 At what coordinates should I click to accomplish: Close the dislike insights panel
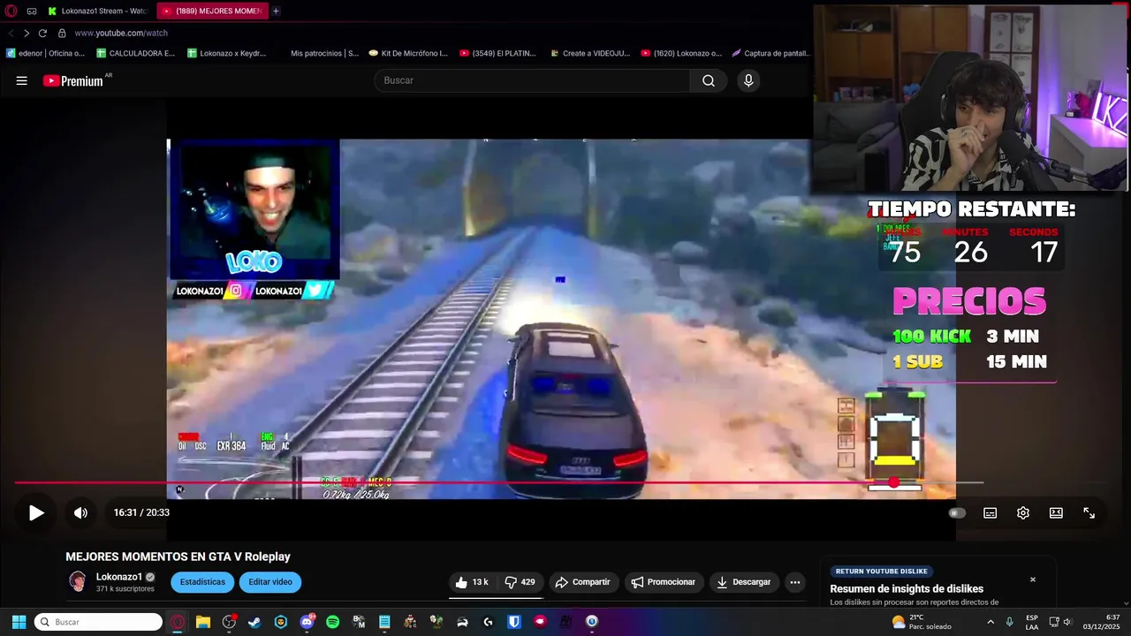(x=1033, y=579)
